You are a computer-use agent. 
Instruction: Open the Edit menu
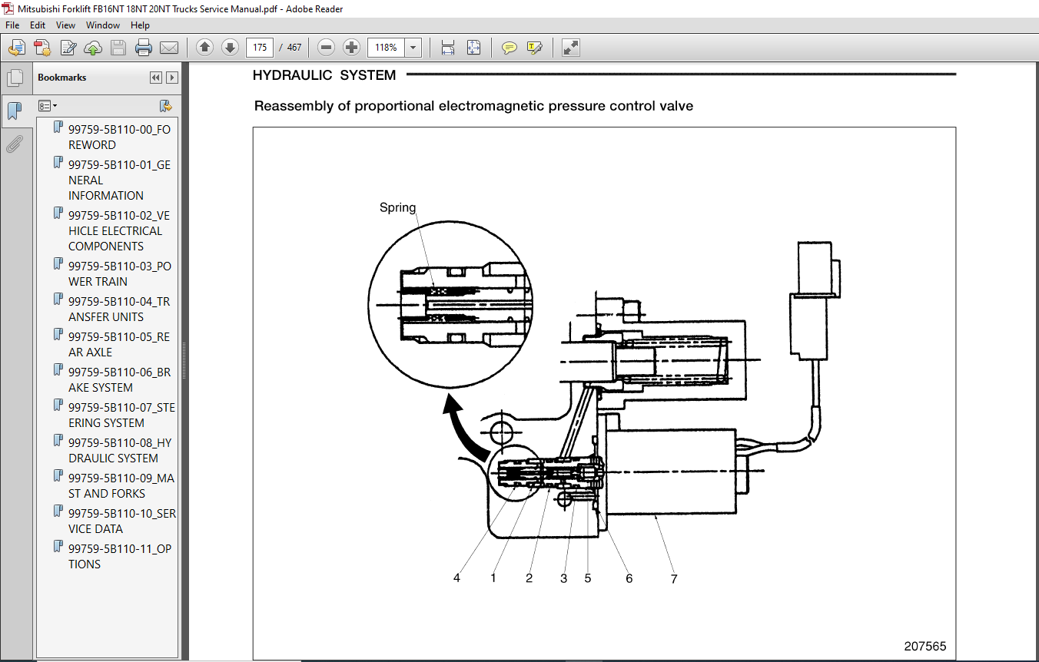point(38,25)
